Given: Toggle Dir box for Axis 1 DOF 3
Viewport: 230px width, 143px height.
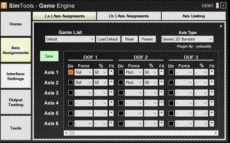Looking at the screenshot, I should click(171, 72).
